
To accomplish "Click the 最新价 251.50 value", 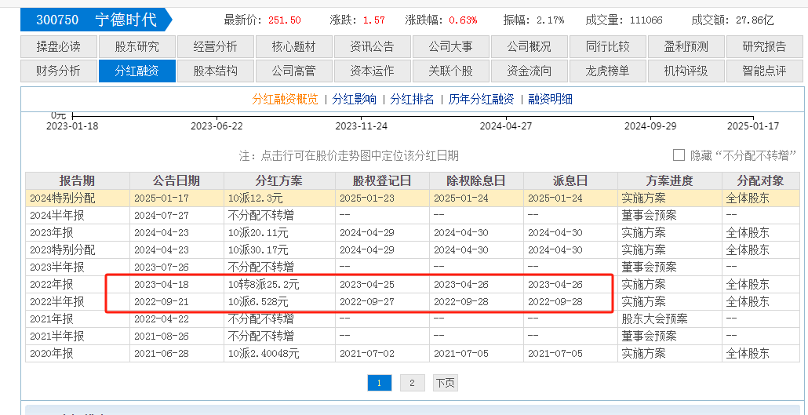I will coord(285,20).
